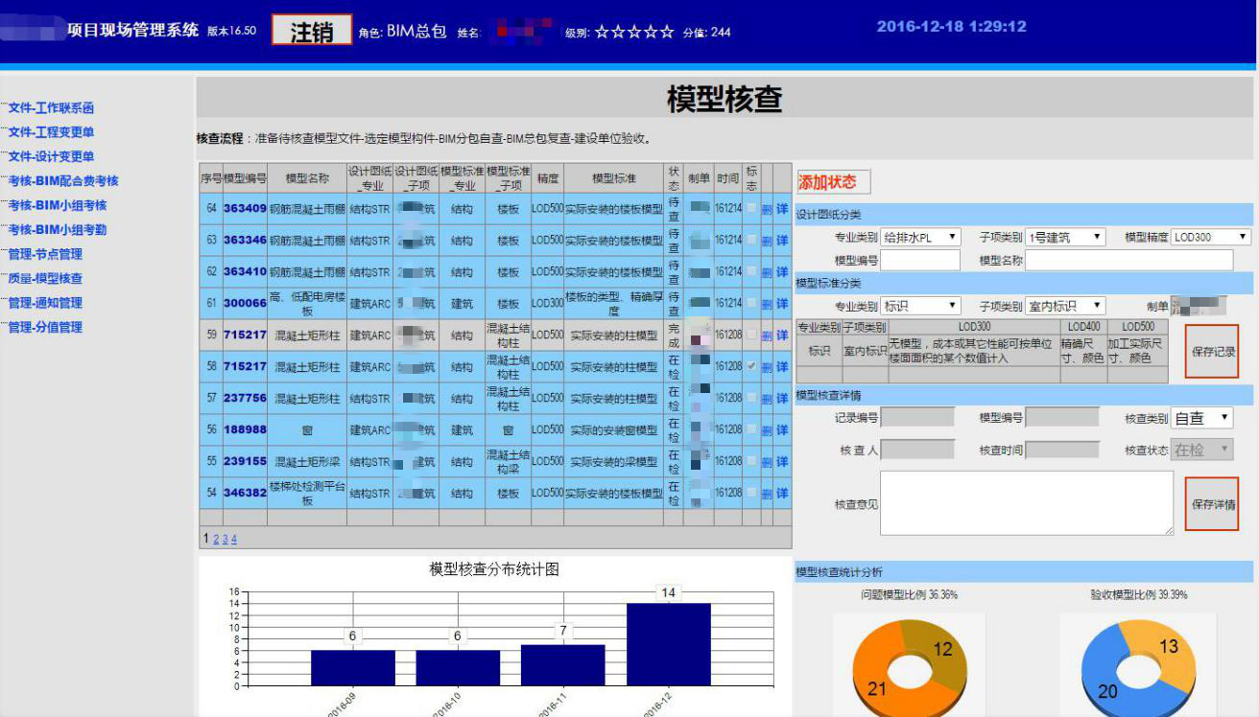This screenshot has height=717, width=1259.
Task: Uncheck the 标志 checkbox in row 58
Action: 751,366
